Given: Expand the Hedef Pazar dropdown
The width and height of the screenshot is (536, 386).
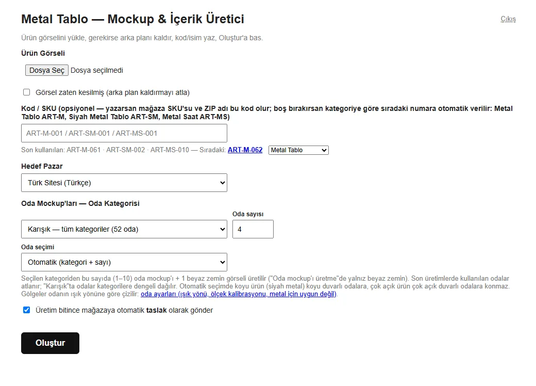Looking at the screenshot, I should pos(124,183).
